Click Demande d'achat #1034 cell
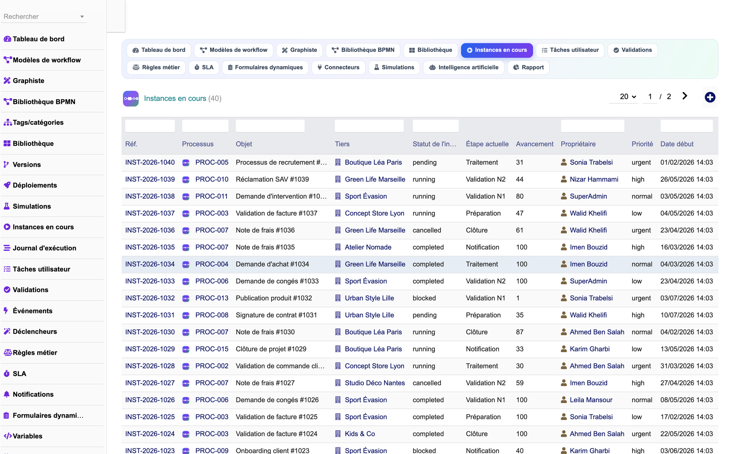Image resolution: width=734 pixels, height=454 pixels. coord(272,264)
